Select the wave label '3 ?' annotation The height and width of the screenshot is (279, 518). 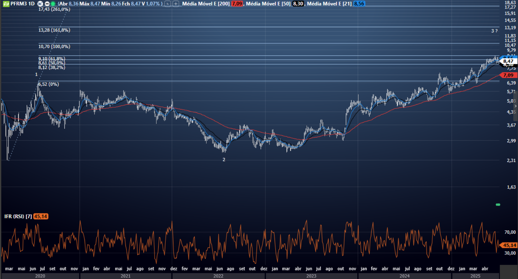[x=494, y=31]
